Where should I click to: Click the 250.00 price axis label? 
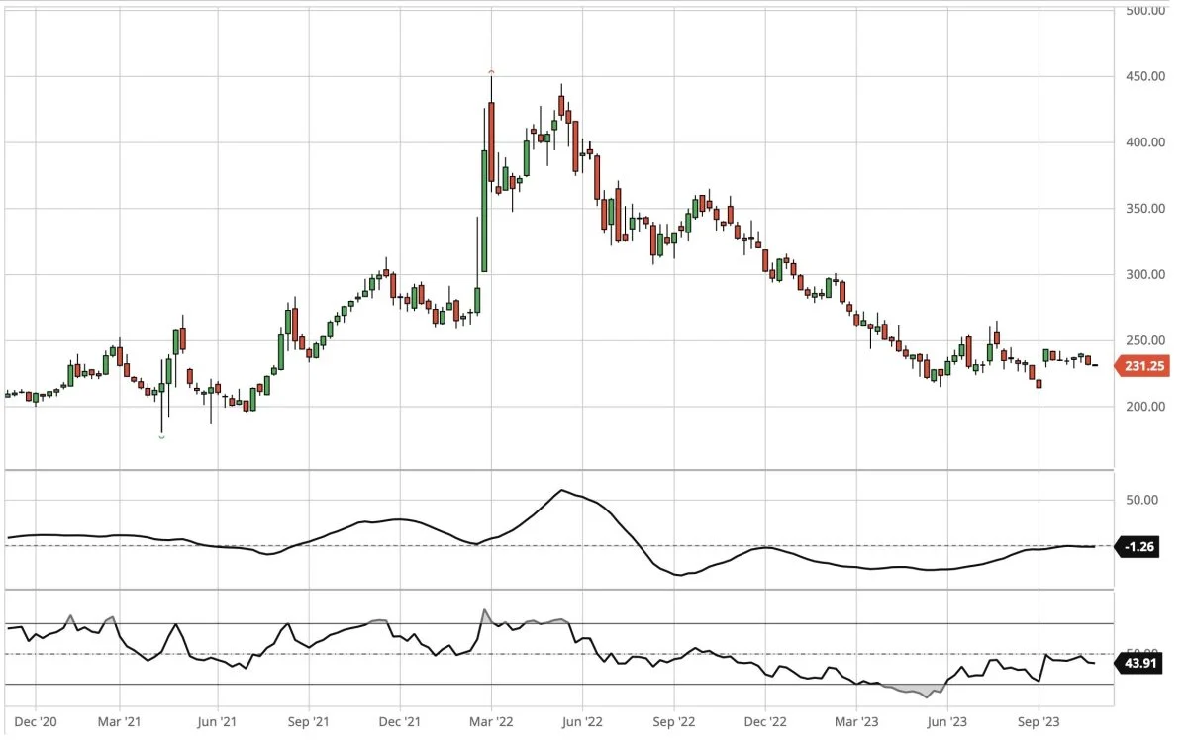1145,340
